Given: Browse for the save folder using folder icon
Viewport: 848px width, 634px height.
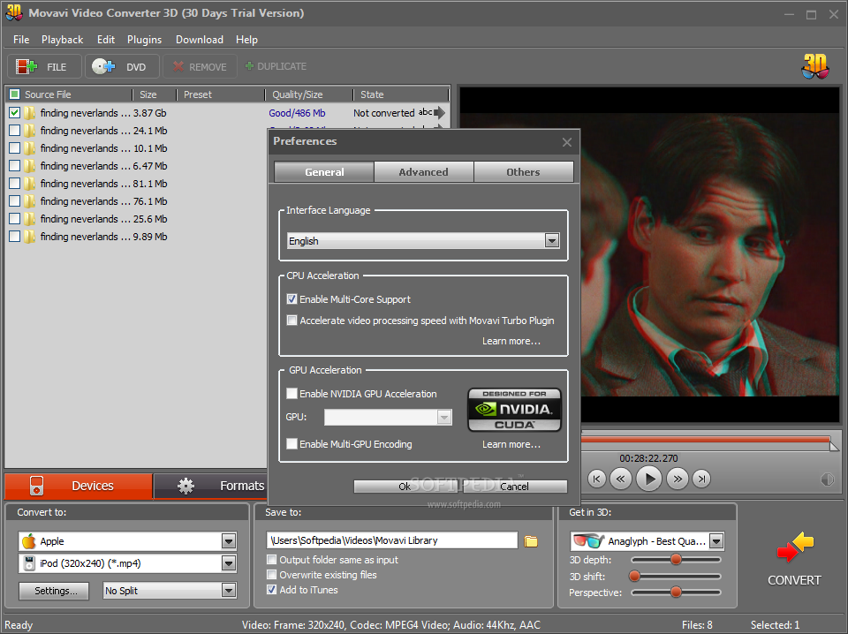Looking at the screenshot, I should click(531, 541).
